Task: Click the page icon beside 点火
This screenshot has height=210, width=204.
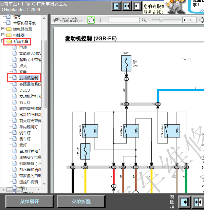Action: [15, 65]
